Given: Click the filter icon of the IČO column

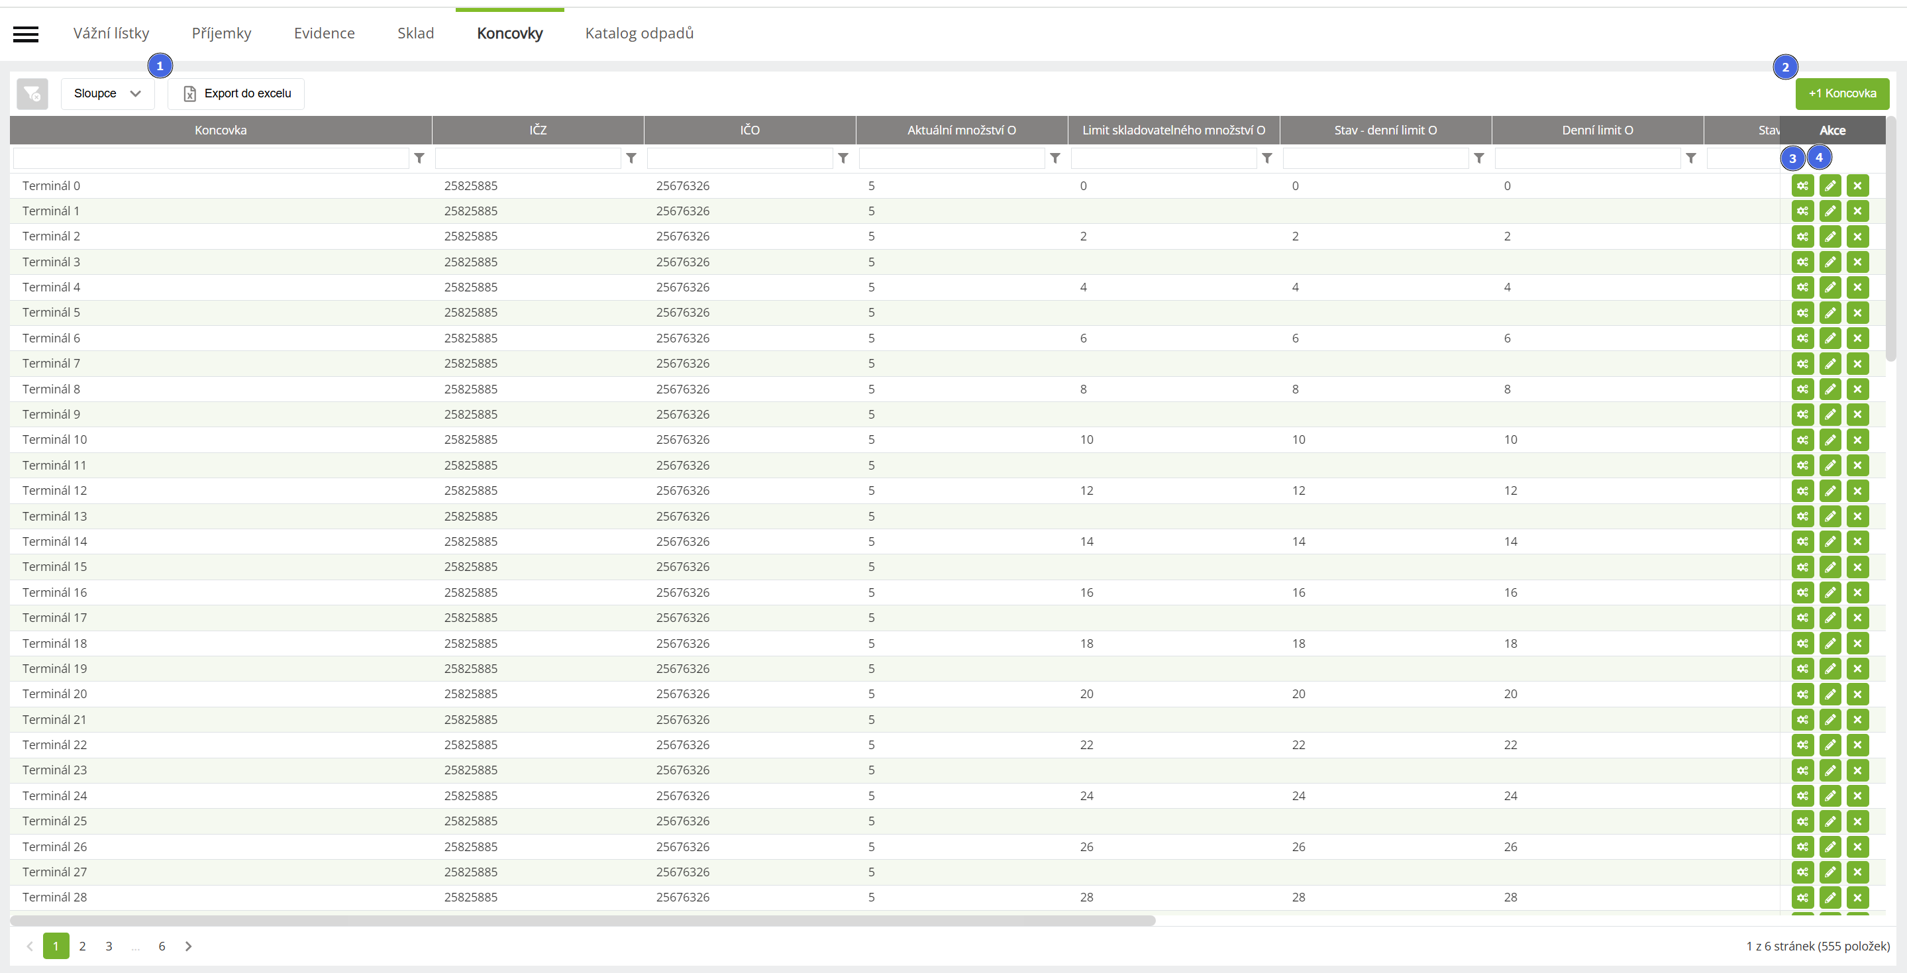Looking at the screenshot, I should coord(843,158).
